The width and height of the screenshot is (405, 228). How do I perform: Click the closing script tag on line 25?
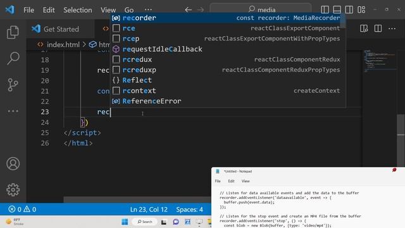(x=82, y=132)
